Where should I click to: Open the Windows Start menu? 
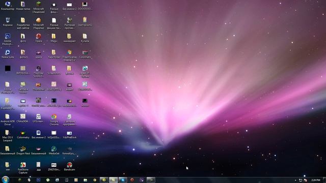[5, 179]
